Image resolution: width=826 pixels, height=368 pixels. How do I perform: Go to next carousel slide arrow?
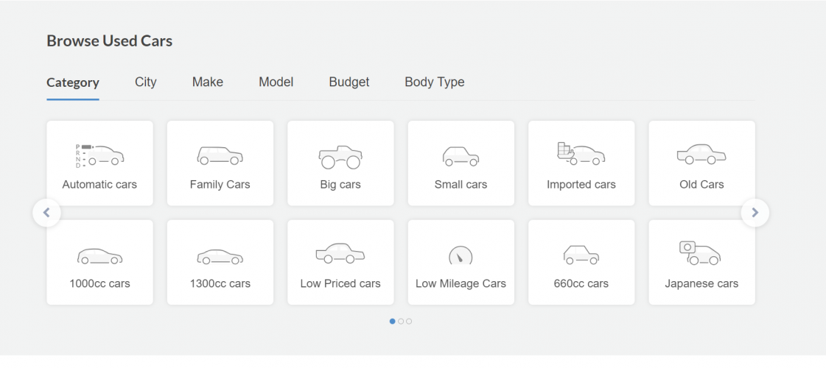pyautogui.click(x=755, y=213)
